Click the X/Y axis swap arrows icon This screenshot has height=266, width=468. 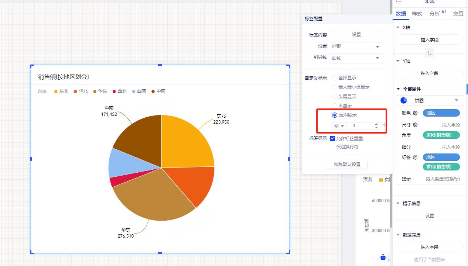(x=430, y=53)
